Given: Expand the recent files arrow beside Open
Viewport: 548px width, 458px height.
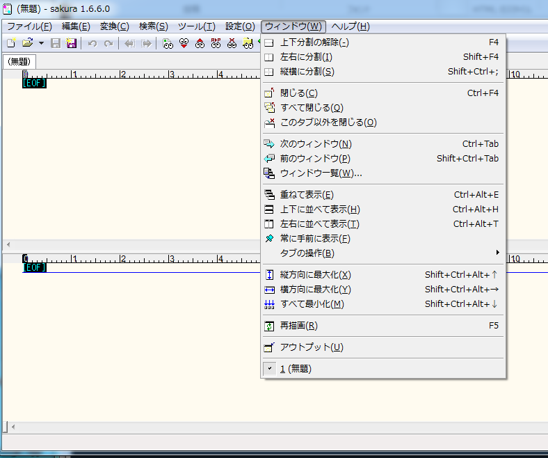Looking at the screenshot, I should [x=41, y=43].
